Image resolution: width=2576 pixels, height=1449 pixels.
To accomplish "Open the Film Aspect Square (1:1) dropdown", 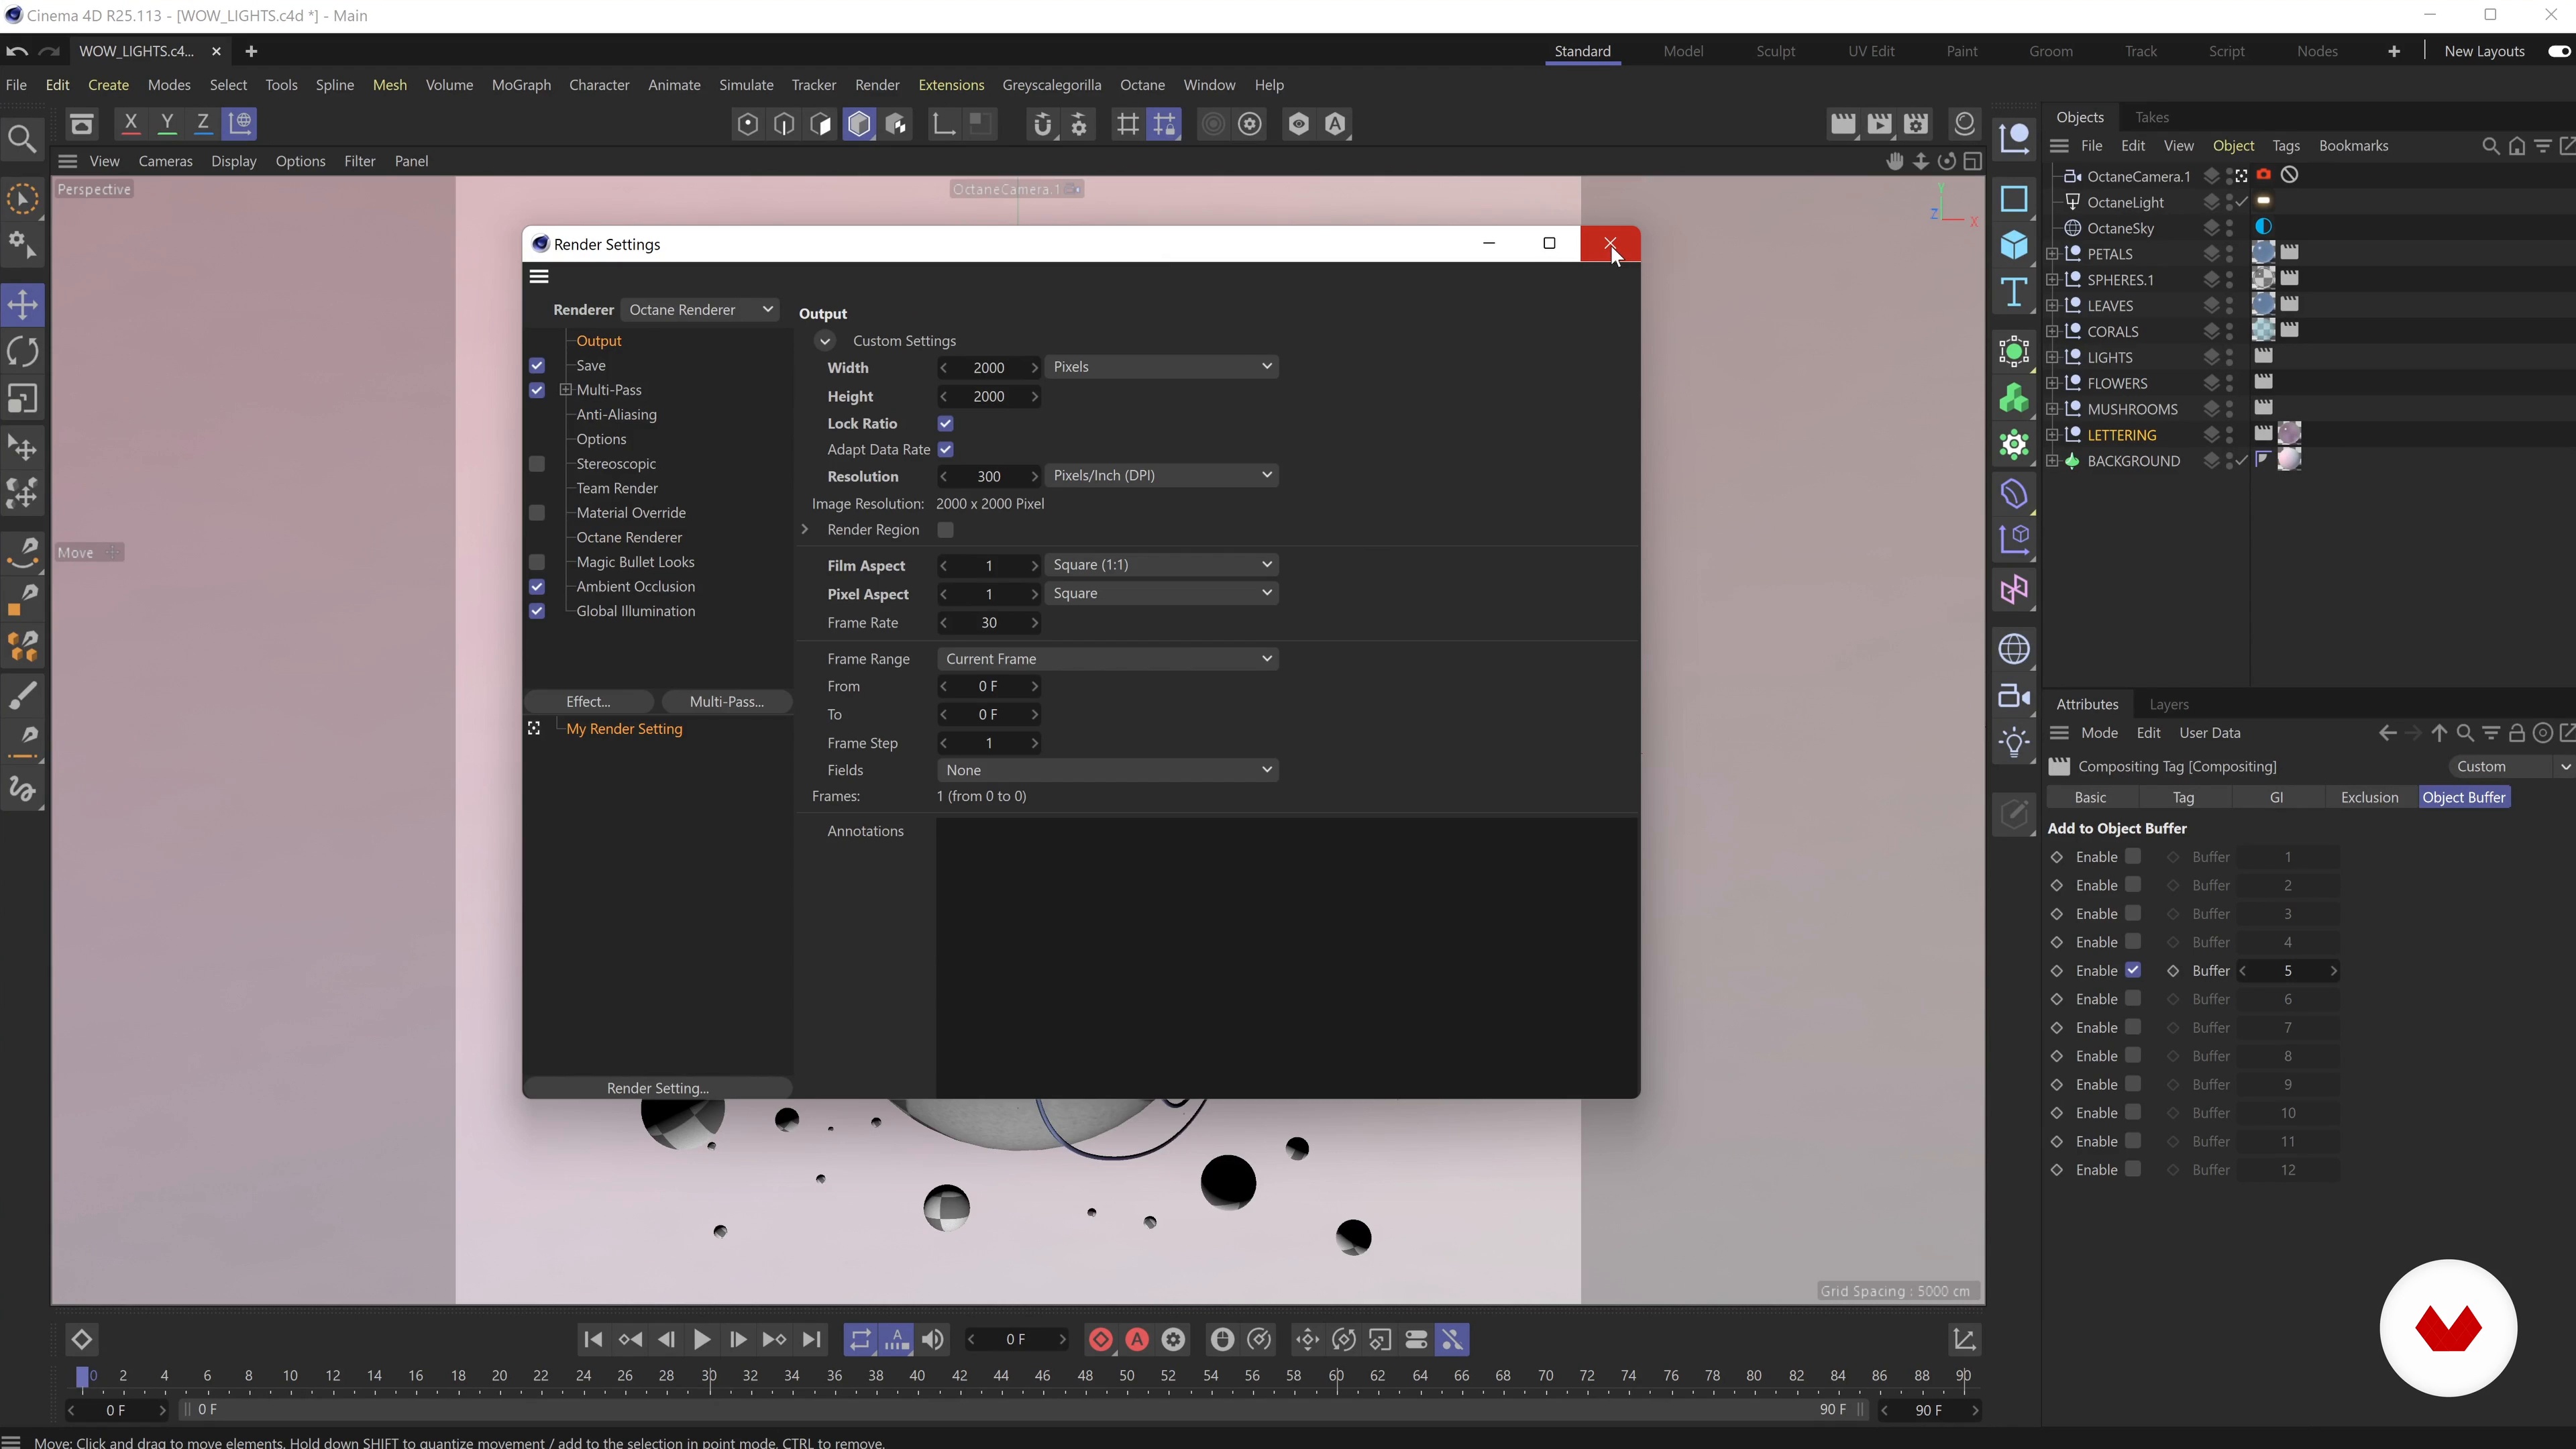I will pyautogui.click(x=1162, y=565).
